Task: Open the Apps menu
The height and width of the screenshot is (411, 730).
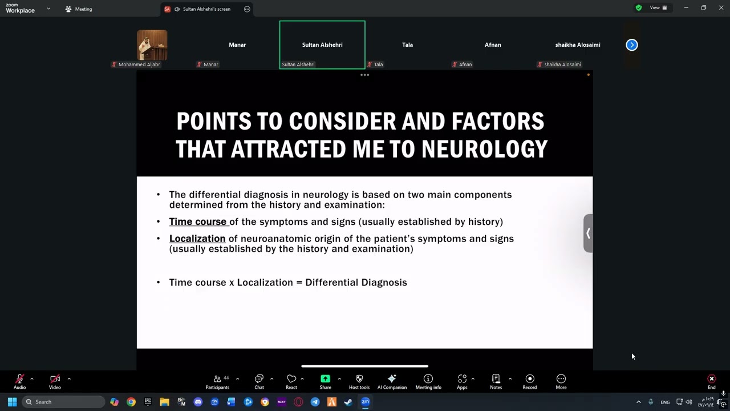Action: pyautogui.click(x=462, y=382)
